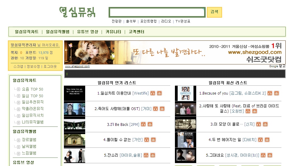Image resolution: width=296 pixels, height=166 pixels.
Task: Open TV video icon for 두 번 헤어지는 일
Action: pyautogui.click(x=267, y=140)
